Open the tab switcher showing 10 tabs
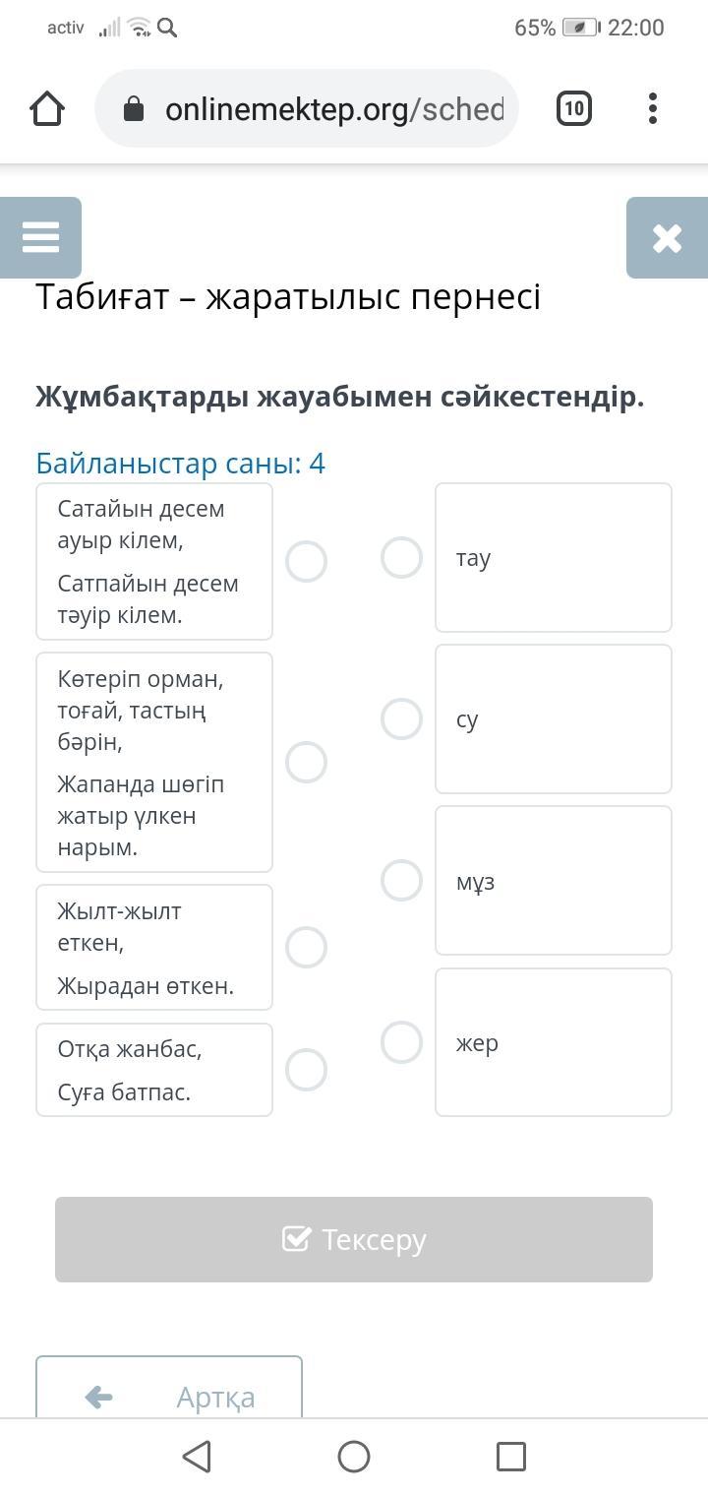The image size is (708, 1496). 574,108
